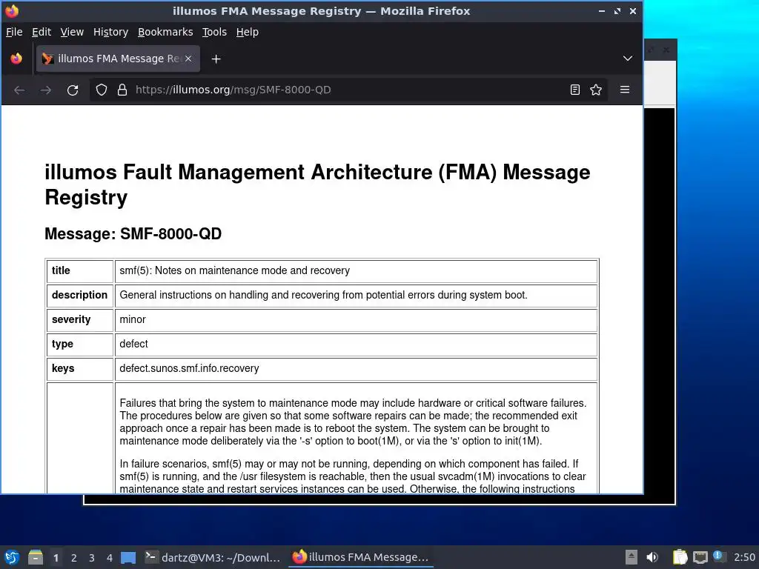
Task: Bookmark this page with the star
Action: [x=596, y=90]
